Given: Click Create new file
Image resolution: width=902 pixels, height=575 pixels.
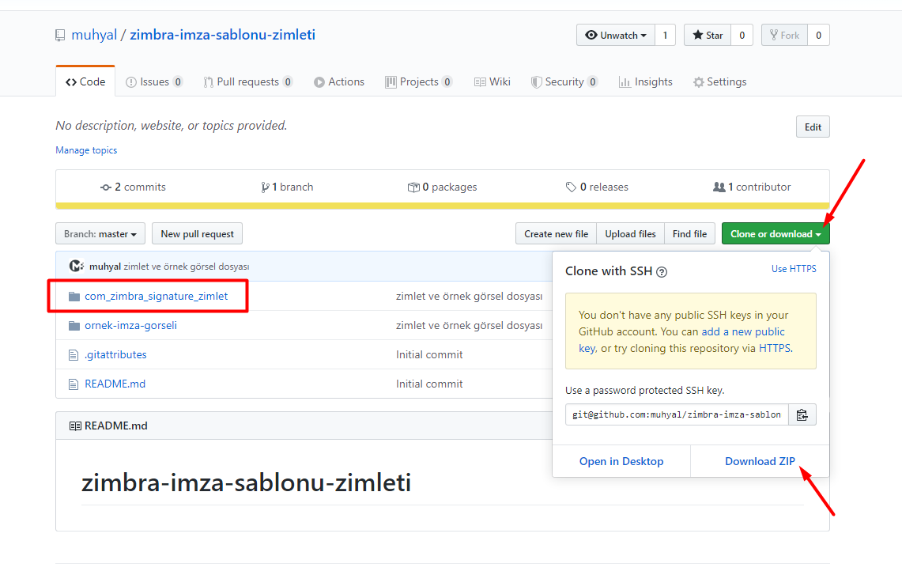Looking at the screenshot, I should 557,233.
